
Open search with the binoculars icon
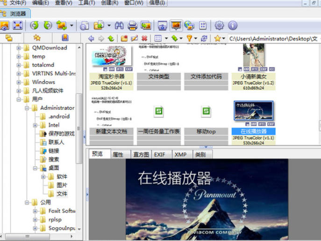[x=119, y=26]
